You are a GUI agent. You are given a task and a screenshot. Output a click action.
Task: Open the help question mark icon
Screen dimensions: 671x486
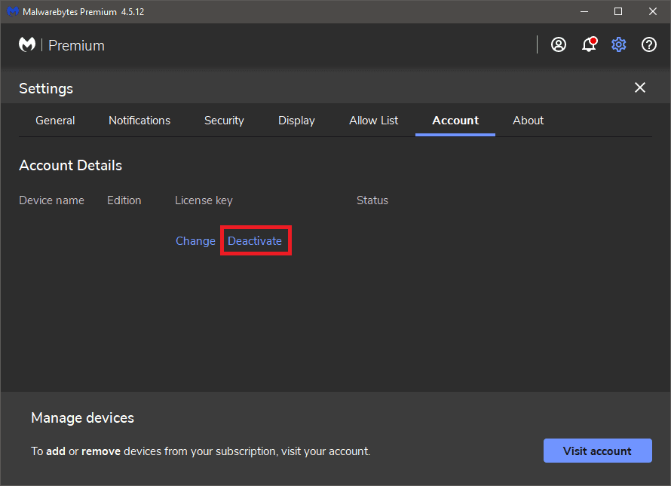click(648, 44)
